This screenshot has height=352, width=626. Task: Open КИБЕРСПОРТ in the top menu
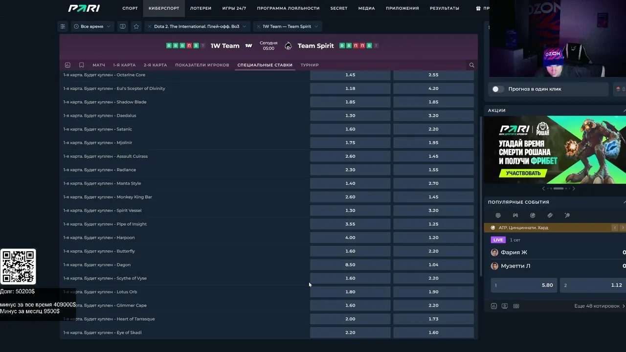164,8
